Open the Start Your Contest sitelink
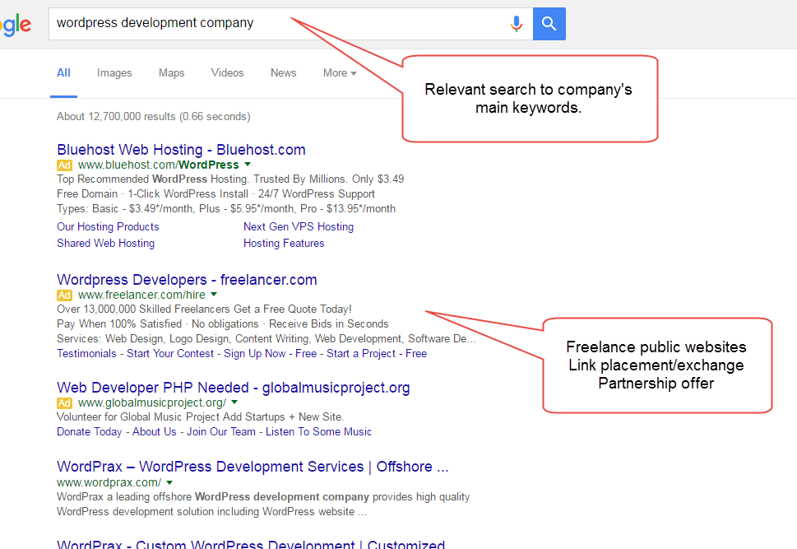The height and width of the screenshot is (549, 797). pos(170,353)
